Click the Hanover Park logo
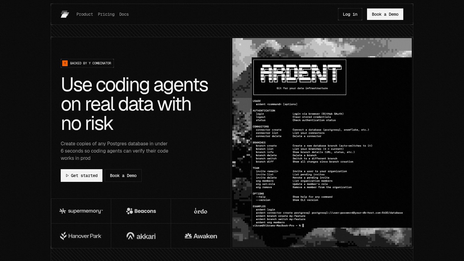This screenshot has height=261, width=464. click(81, 236)
